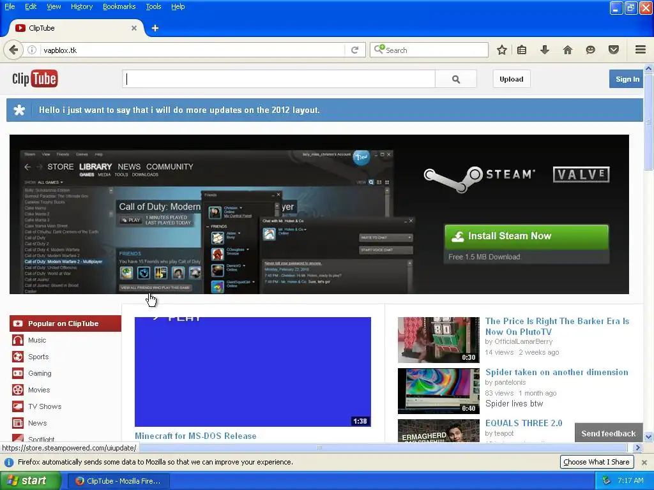This screenshot has width=654, height=490.
Task: Click the Install Steam Now button
Action: click(x=526, y=237)
